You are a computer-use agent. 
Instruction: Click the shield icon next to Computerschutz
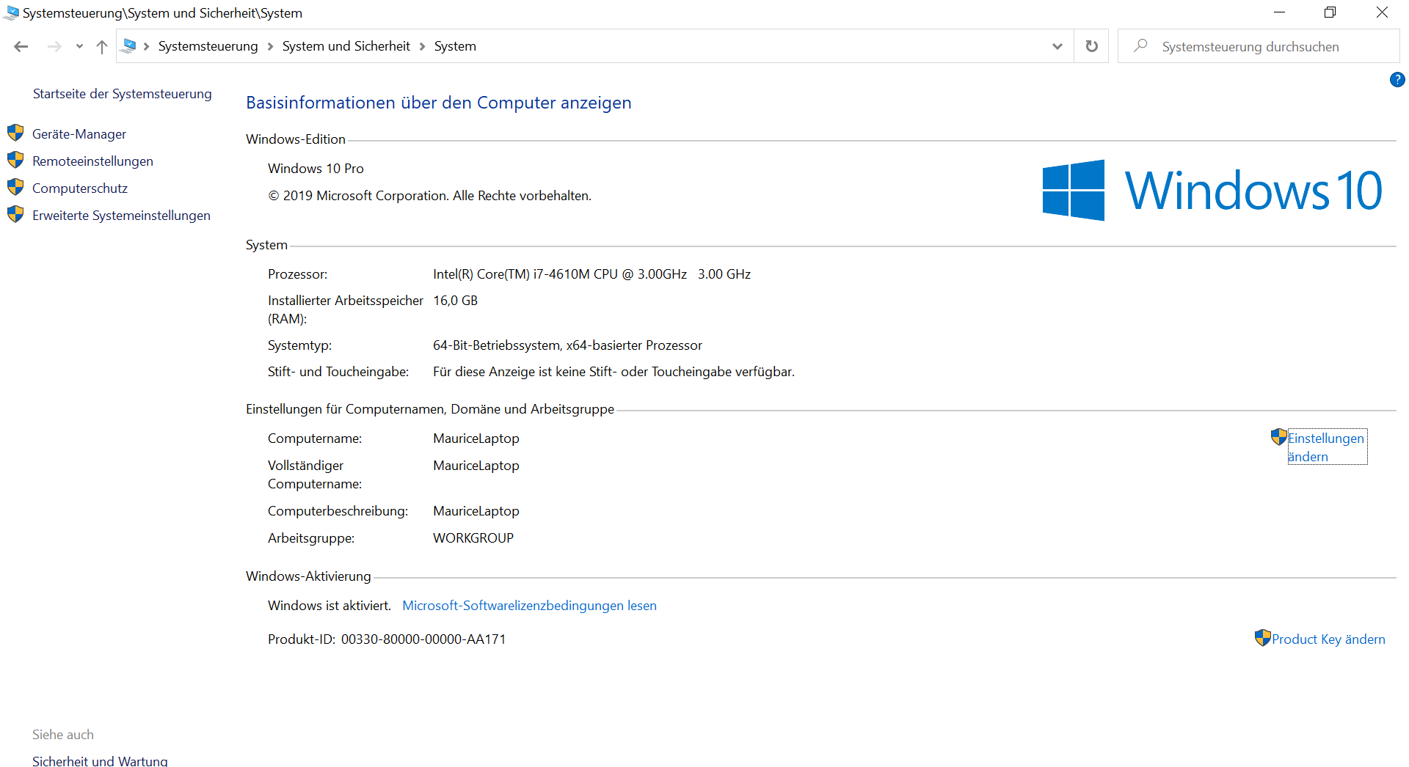click(x=15, y=187)
